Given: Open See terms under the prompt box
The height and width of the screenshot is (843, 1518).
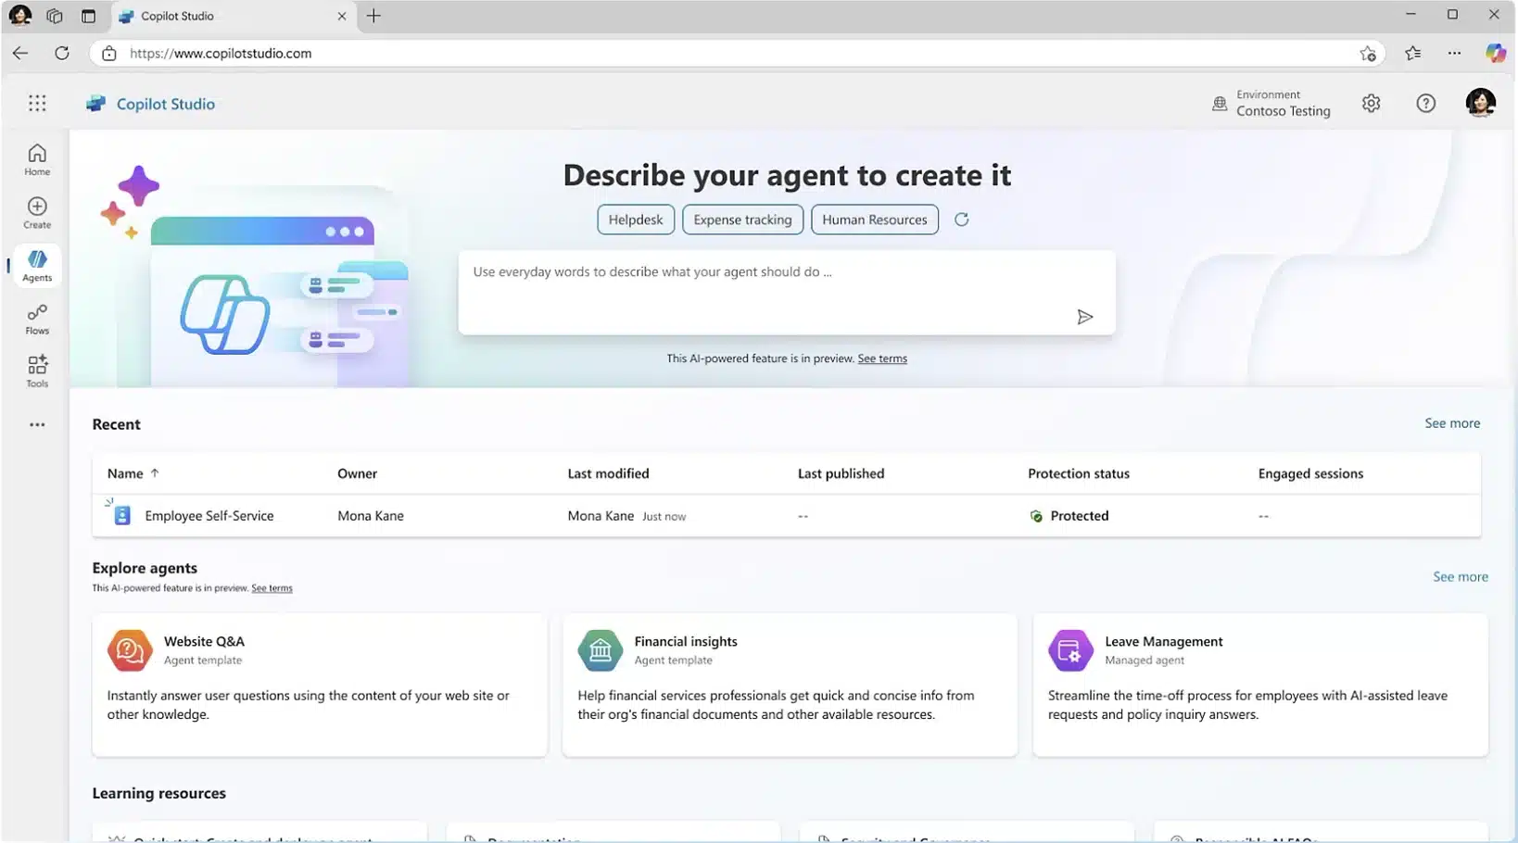Looking at the screenshot, I should 882,359.
